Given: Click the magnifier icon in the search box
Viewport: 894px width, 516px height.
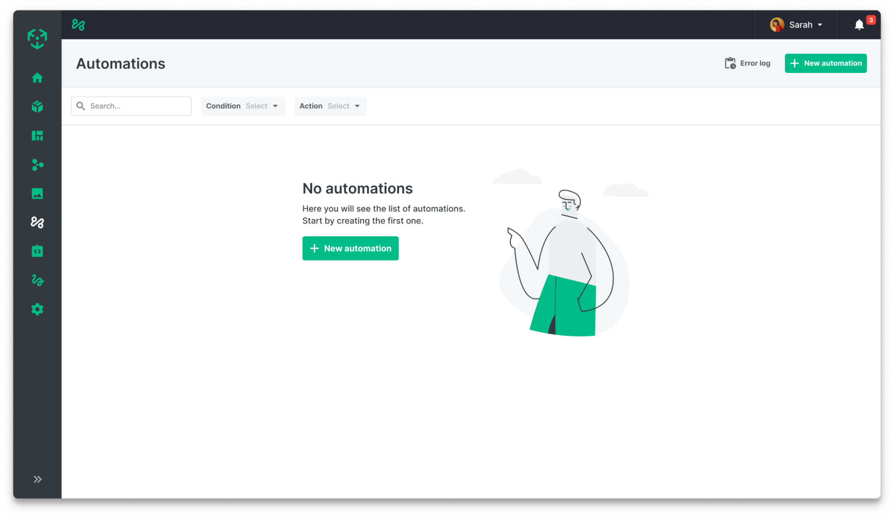Looking at the screenshot, I should [x=81, y=106].
